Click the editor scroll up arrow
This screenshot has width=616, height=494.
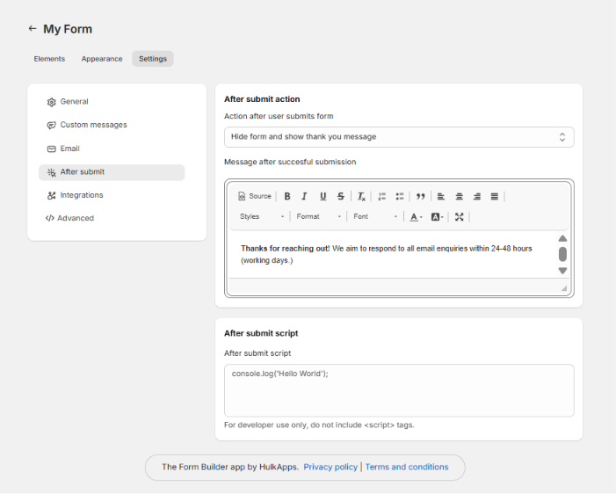point(562,238)
